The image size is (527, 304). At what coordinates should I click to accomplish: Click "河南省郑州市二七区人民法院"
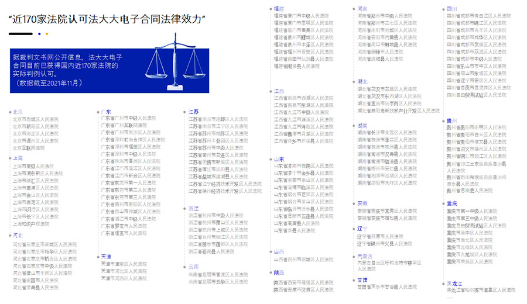(x=387, y=23)
